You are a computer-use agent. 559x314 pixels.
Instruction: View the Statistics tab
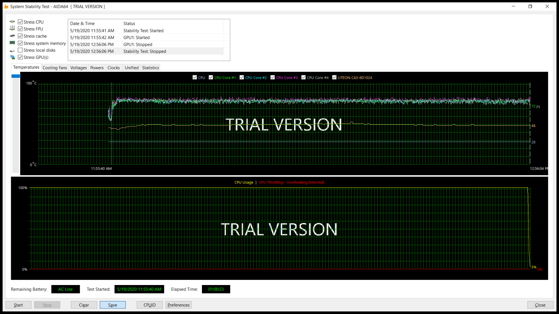[x=151, y=68]
